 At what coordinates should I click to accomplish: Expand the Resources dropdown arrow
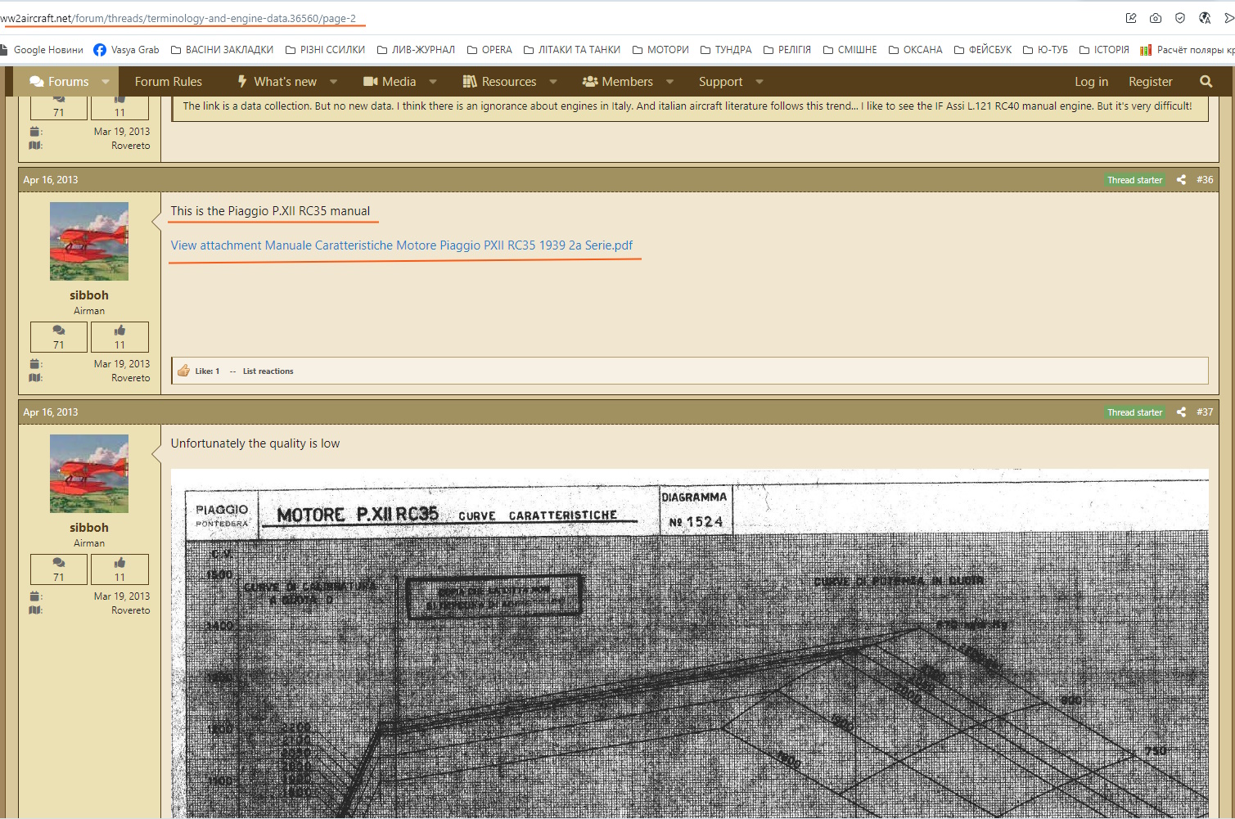553,82
